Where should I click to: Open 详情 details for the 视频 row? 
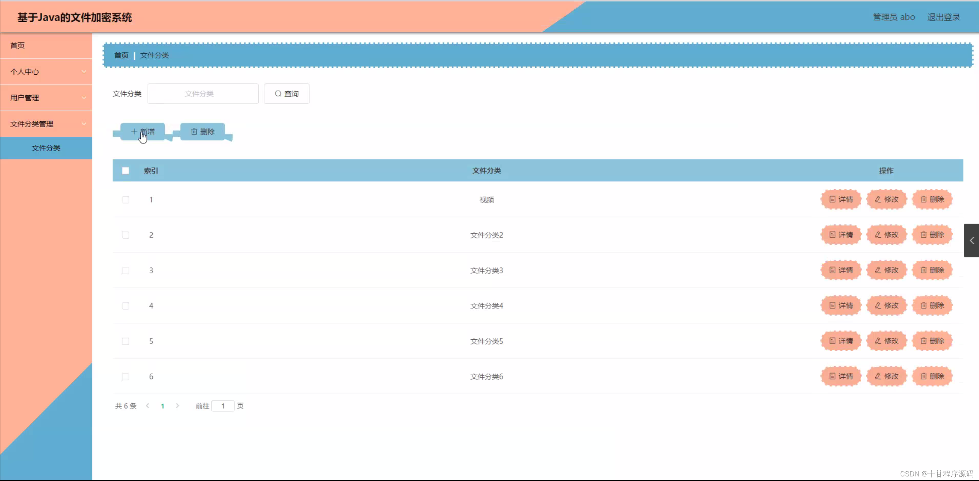click(x=841, y=200)
